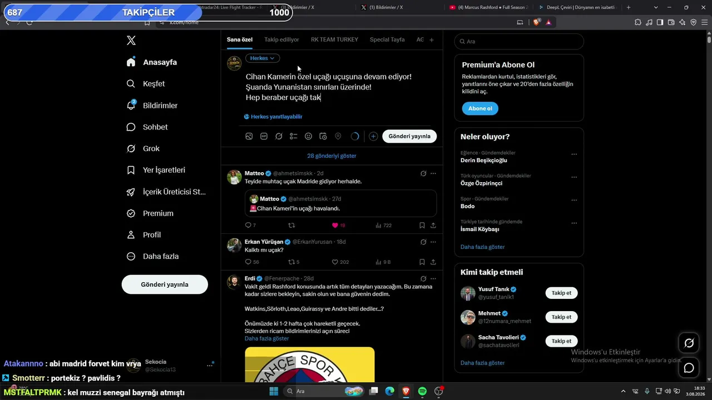The image size is (712, 400).
Task: Add media image to the post
Action: (249, 136)
